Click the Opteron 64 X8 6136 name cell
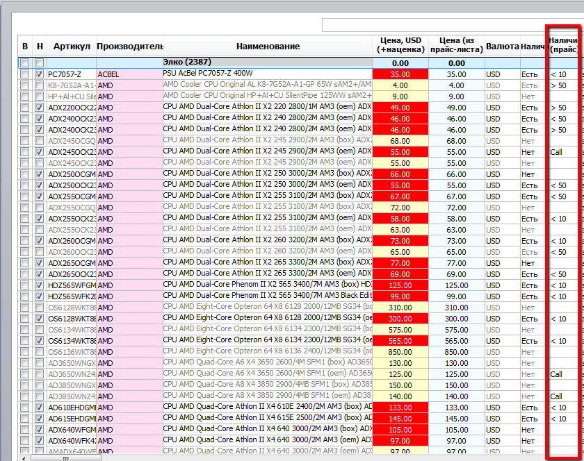Screen dimensions: 584x461 (268, 352)
